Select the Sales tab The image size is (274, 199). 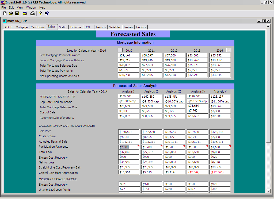(x=51, y=27)
